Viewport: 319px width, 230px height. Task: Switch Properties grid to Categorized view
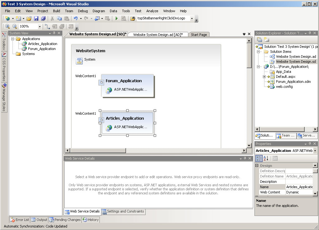(259, 158)
